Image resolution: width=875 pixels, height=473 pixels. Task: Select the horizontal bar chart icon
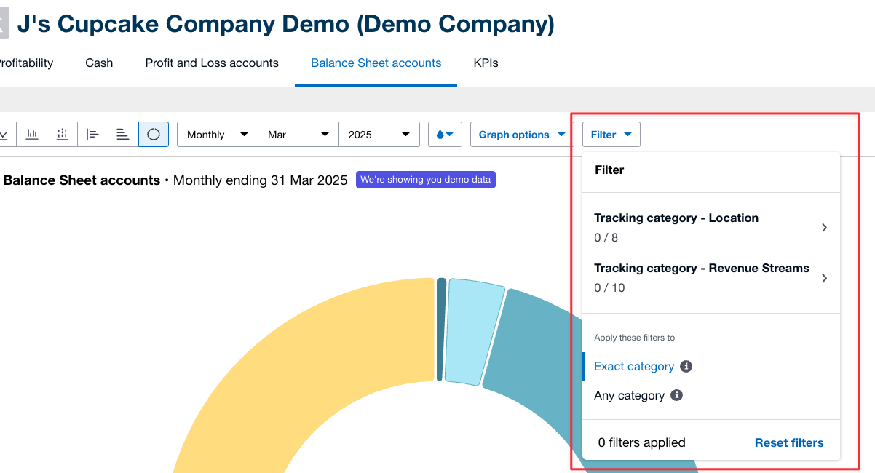tap(92, 134)
